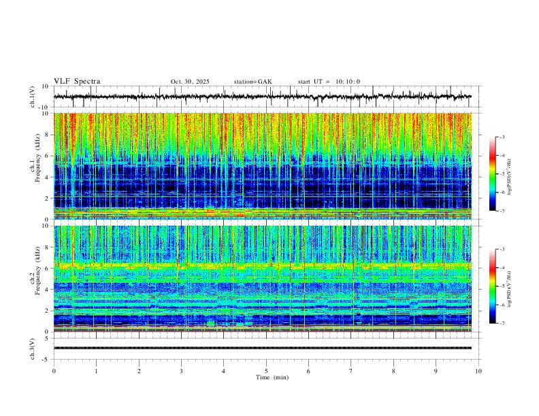Click inside the ch.2 spectrogram panel

pyautogui.click(x=263, y=279)
